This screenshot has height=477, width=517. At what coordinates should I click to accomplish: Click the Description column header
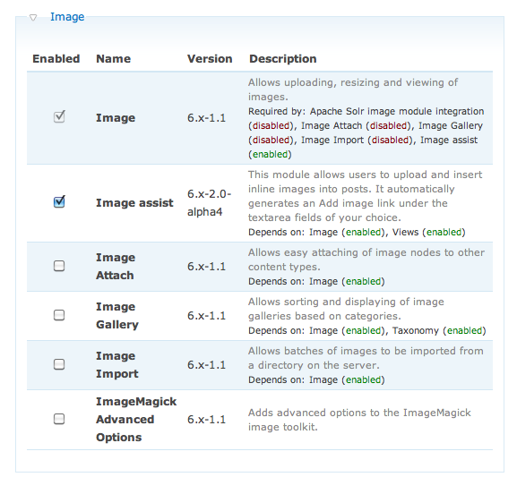(x=283, y=59)
